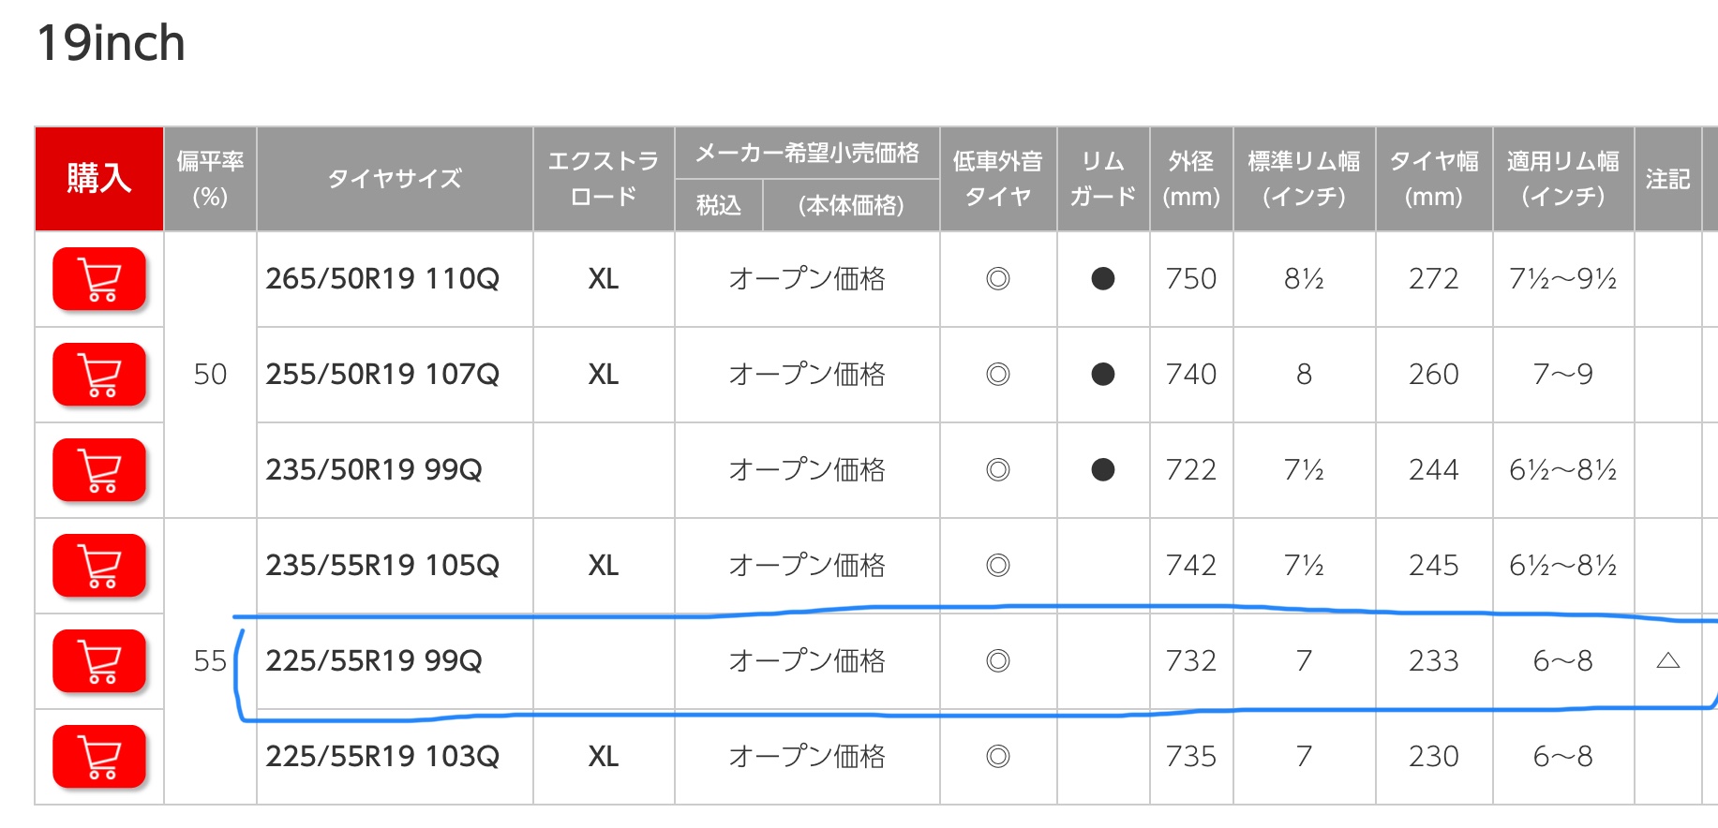Click the cart icon for 265/50R19 110Q

99,279
